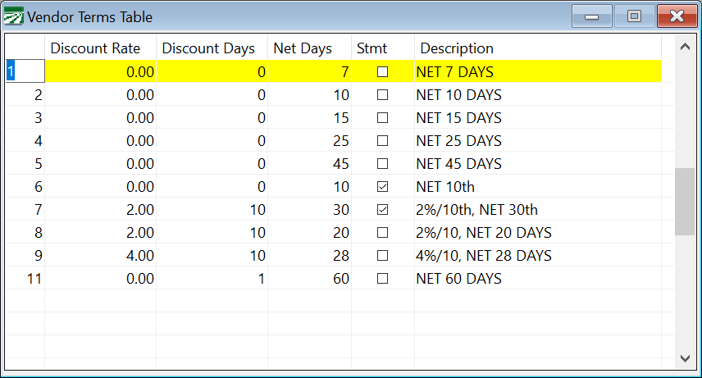Screen dimensions: 702x378
Task: Uncheck Stmt for 2%/10th, NET 30th
Action: click(382, 209)
